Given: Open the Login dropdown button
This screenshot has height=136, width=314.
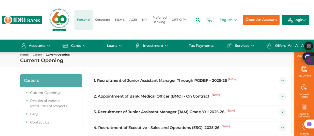Looking at the screenshot, I should (296, 20).
